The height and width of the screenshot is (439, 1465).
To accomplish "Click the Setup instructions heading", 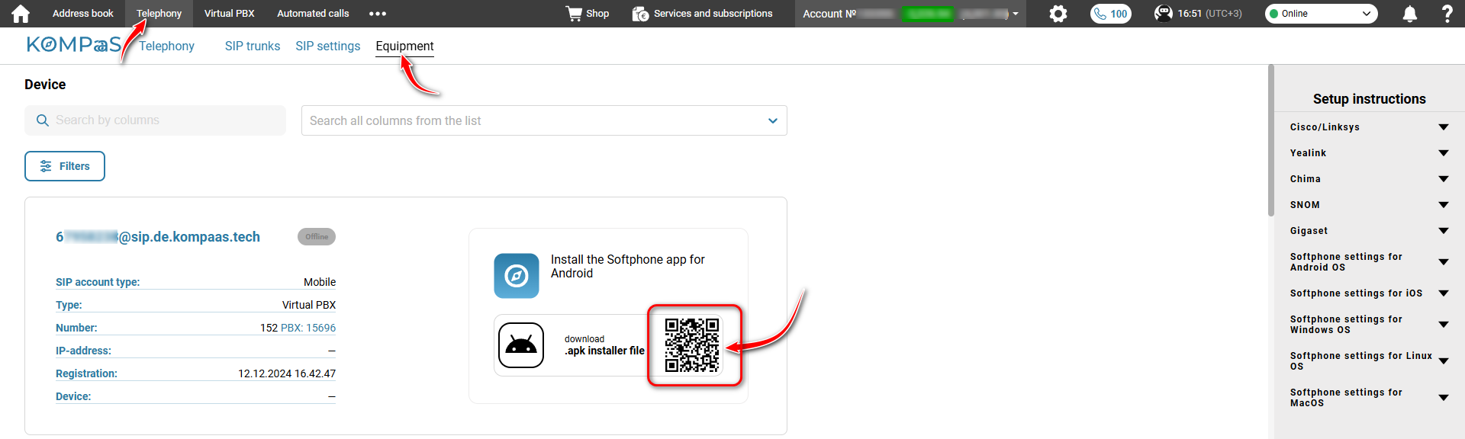I will pos(1369,99).
